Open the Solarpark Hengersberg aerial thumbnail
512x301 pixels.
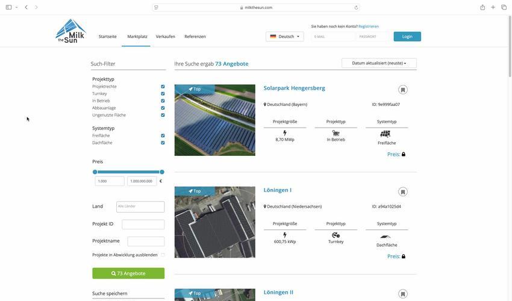[x=215, y=120]
